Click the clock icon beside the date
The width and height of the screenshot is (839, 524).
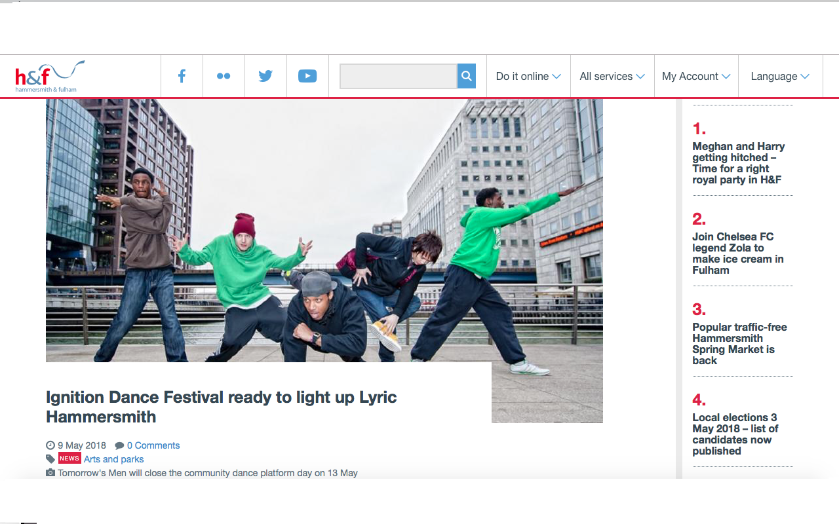click(x=50, y=445)
